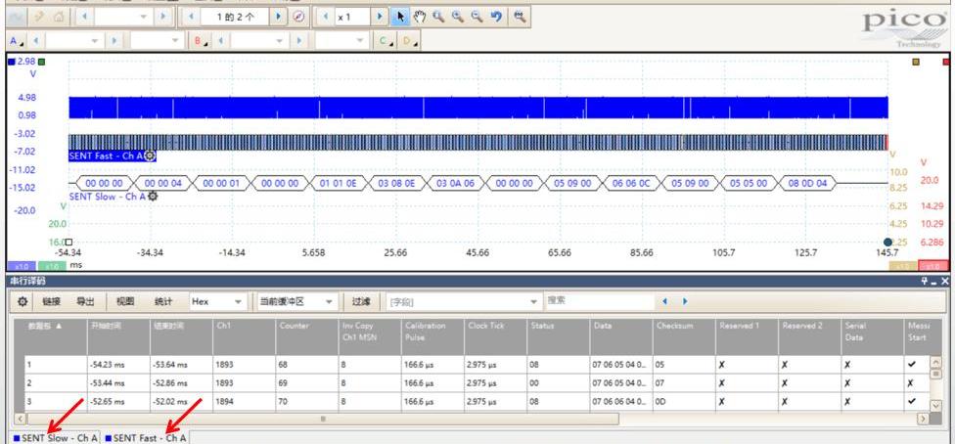Click the 统计 (Statistics) button
955x444 pixels.
[x=163, y=301]
